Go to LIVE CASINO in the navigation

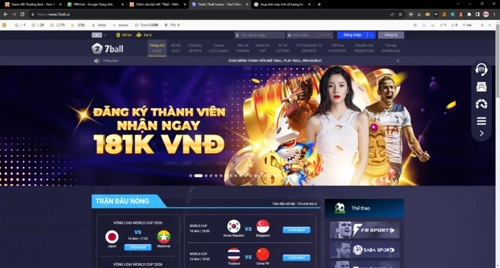tap(219, 48)
